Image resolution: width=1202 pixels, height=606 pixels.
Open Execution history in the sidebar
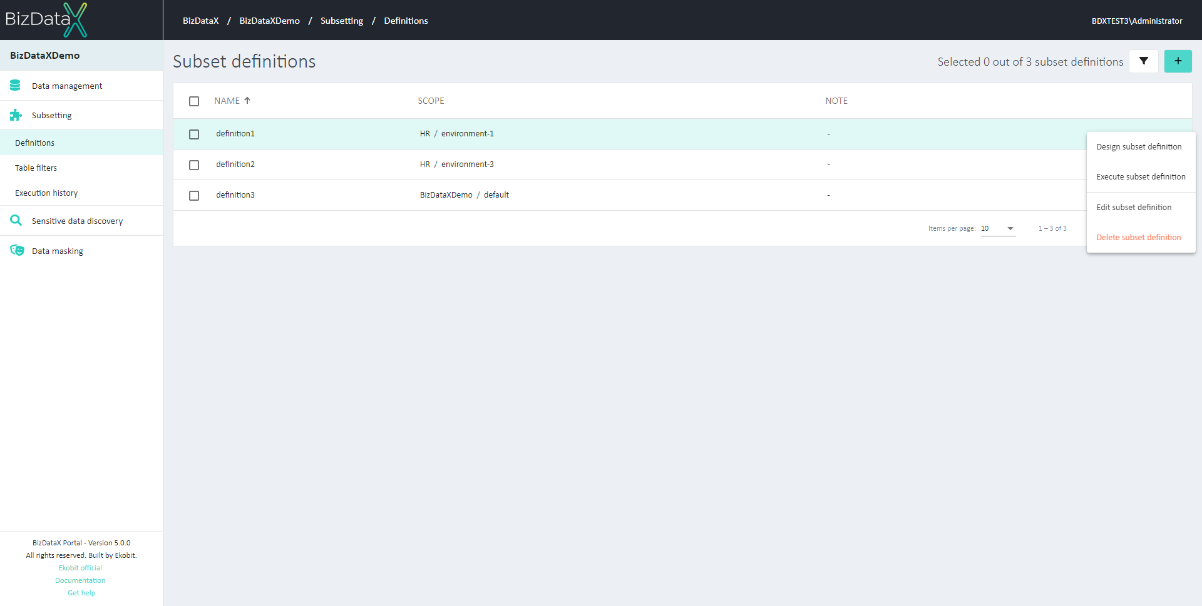click(x=81, y=193)
